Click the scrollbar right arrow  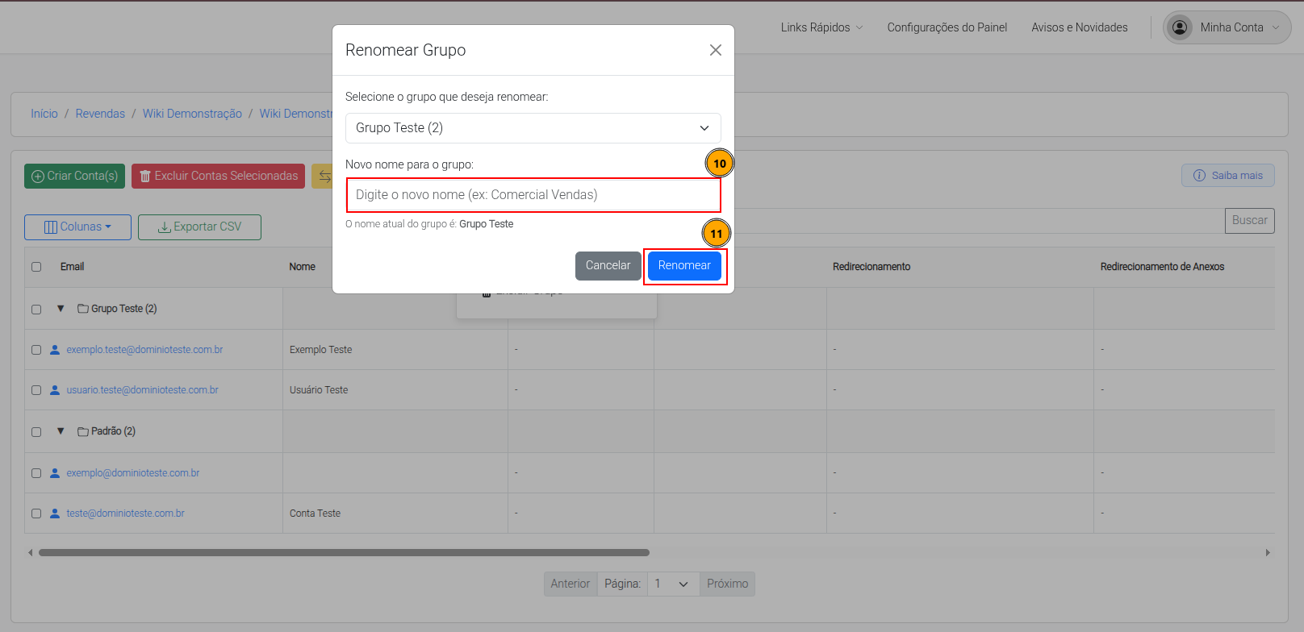[1268, 553]
